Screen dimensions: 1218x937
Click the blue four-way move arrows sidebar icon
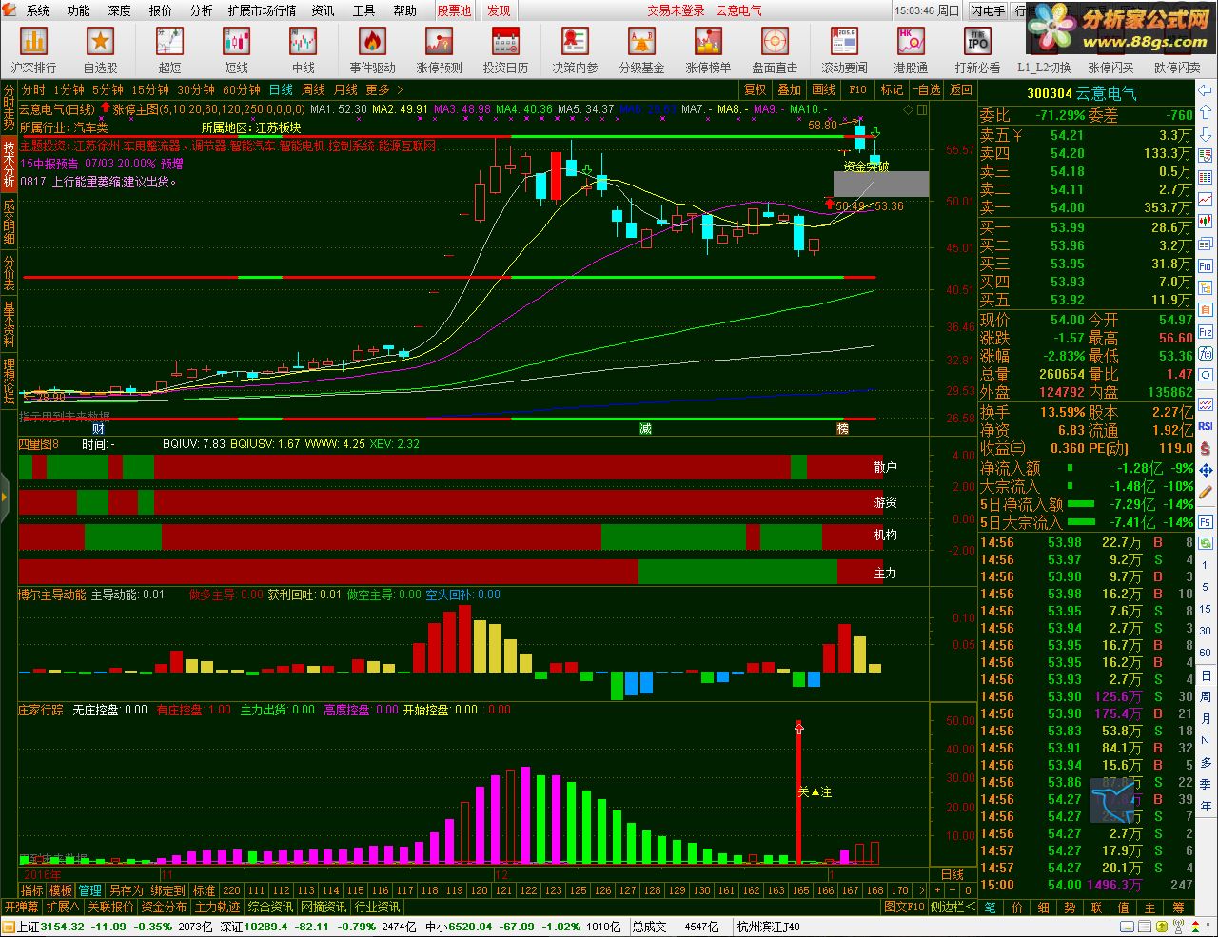click(1206, 471)
